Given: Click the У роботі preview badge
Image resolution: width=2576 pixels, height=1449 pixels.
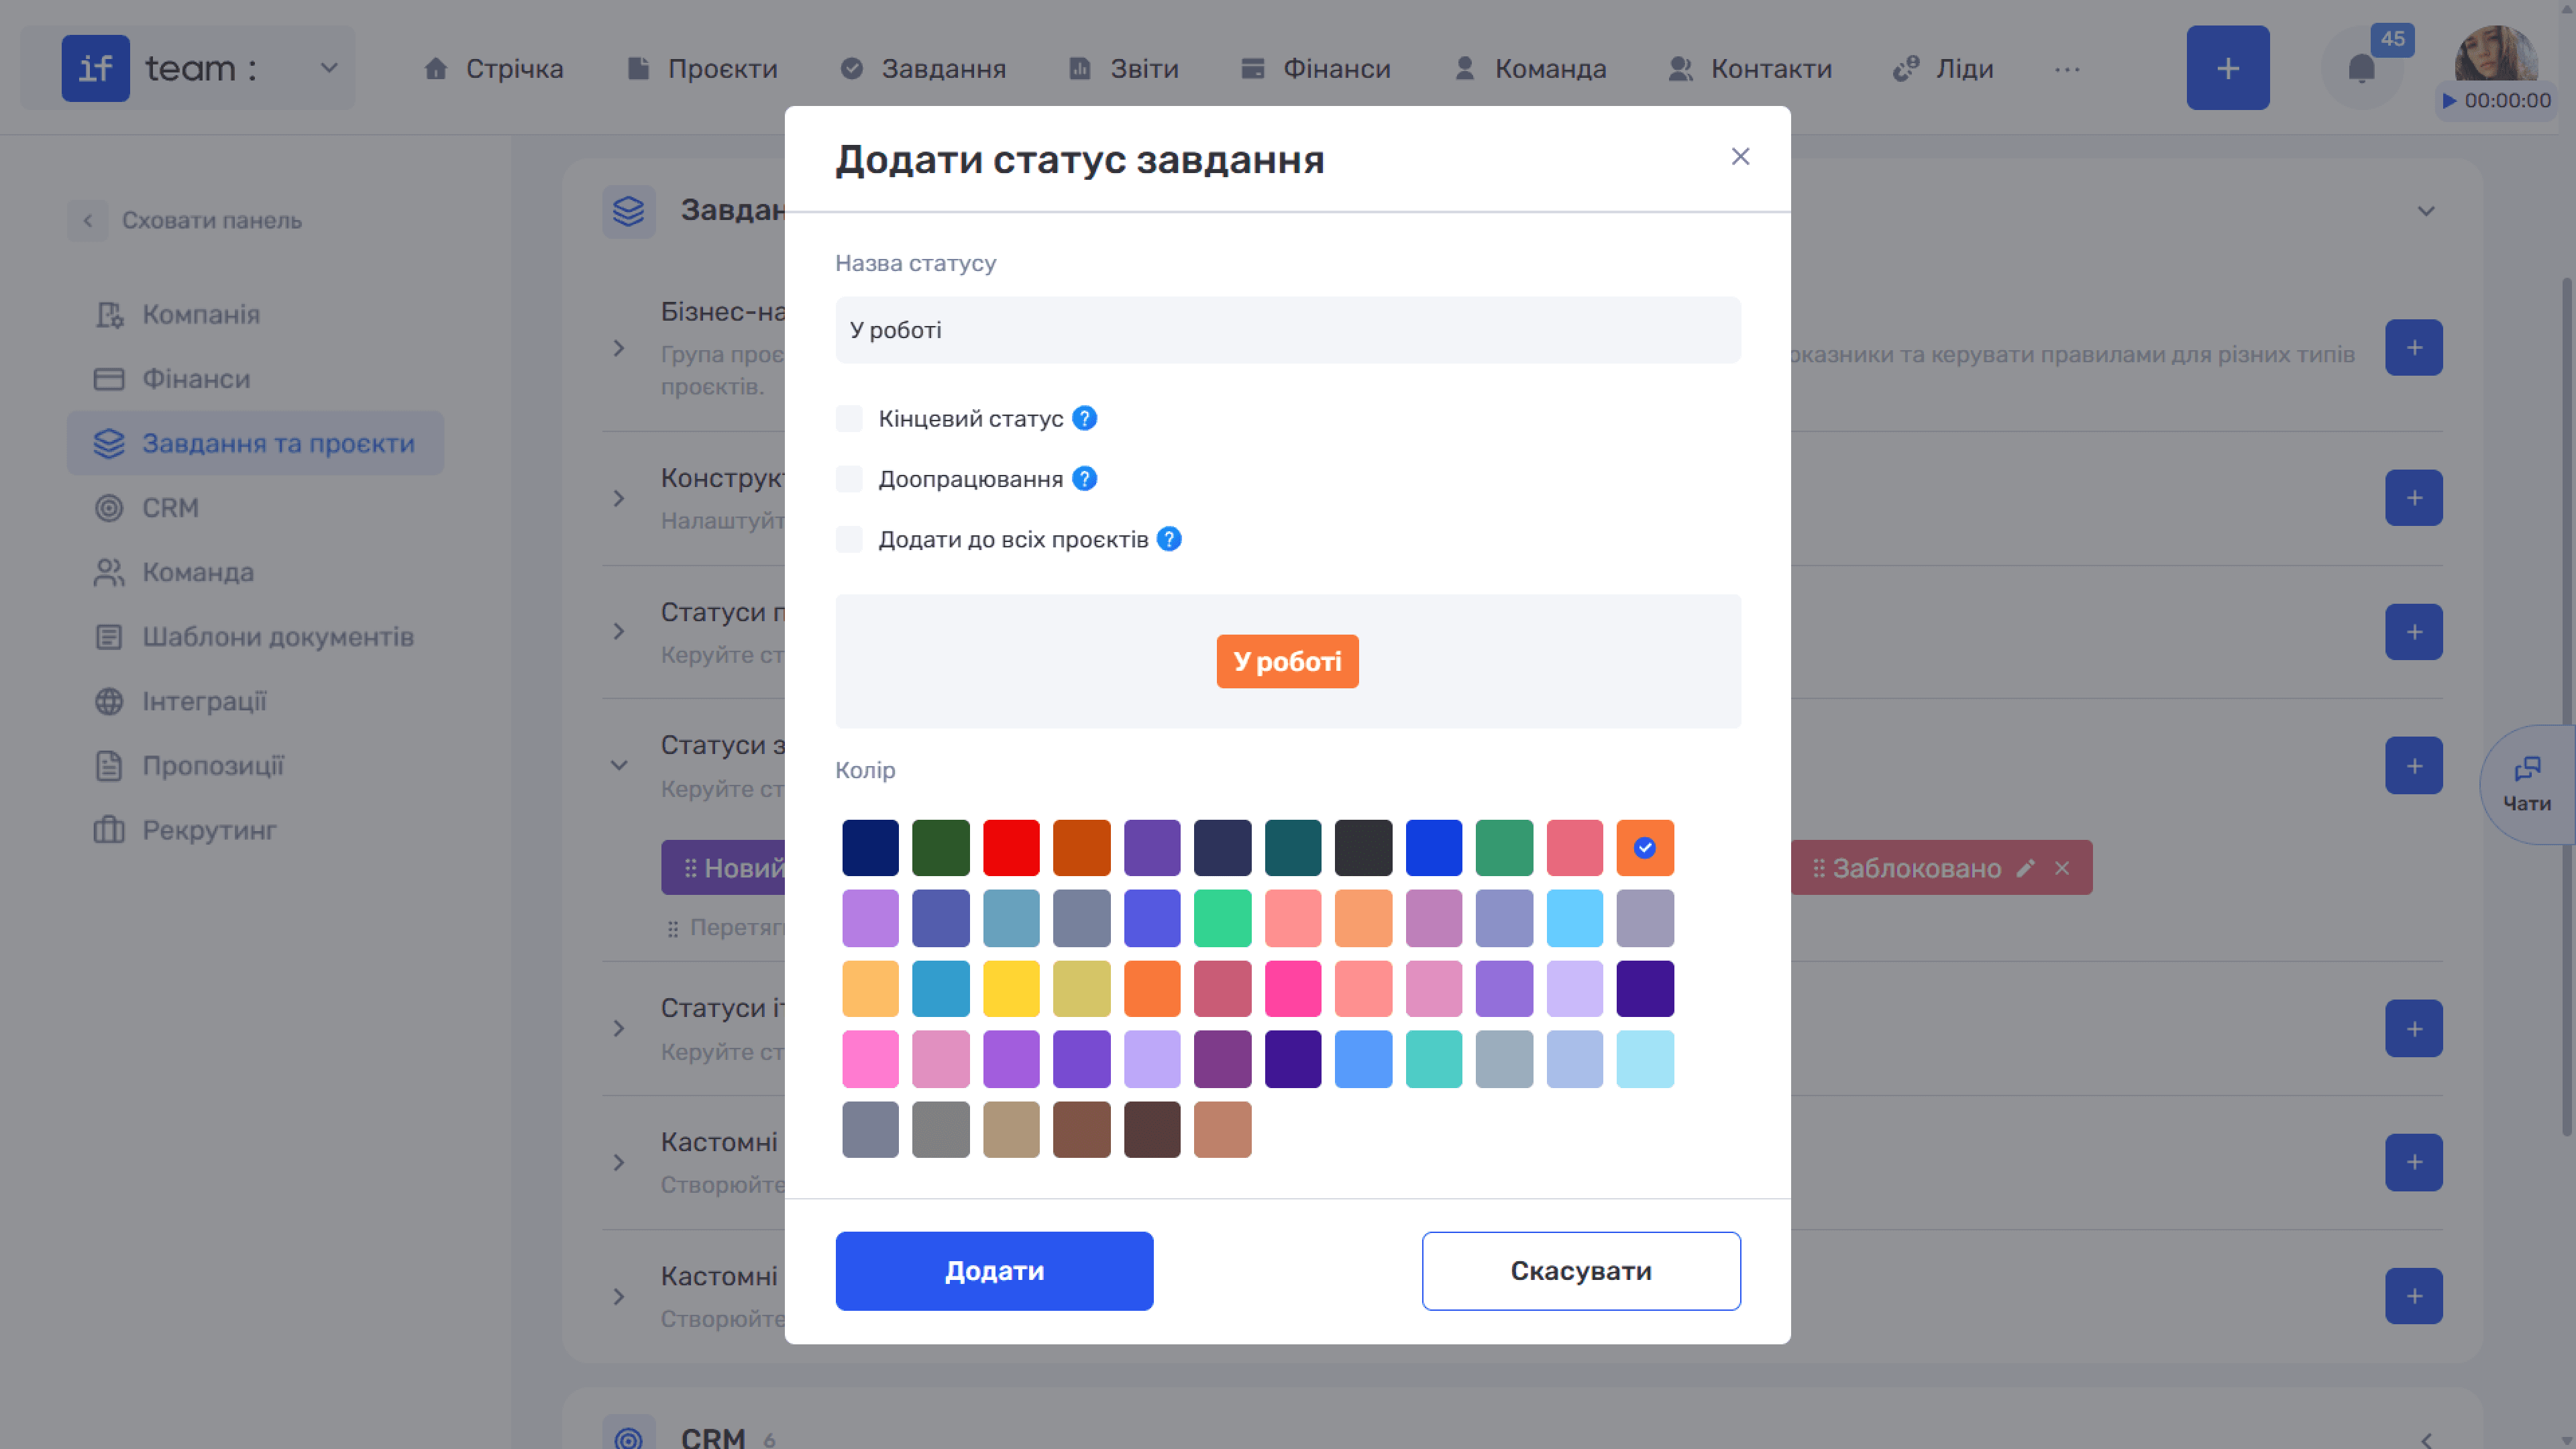Looking at the screenshot, I should (1287, 661).
